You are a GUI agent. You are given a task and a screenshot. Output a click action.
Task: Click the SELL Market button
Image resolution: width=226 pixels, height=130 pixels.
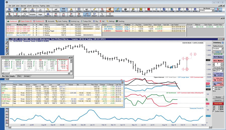218,61
